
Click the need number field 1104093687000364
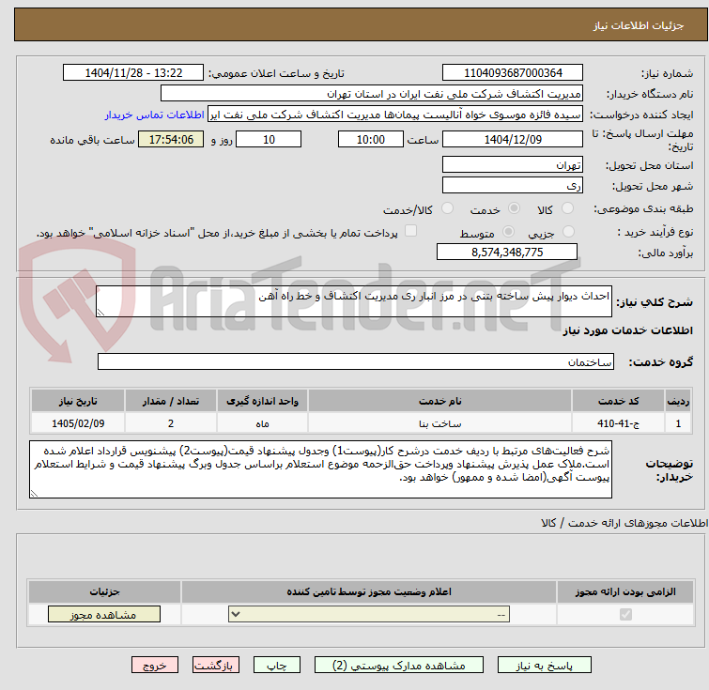(513, 73)
